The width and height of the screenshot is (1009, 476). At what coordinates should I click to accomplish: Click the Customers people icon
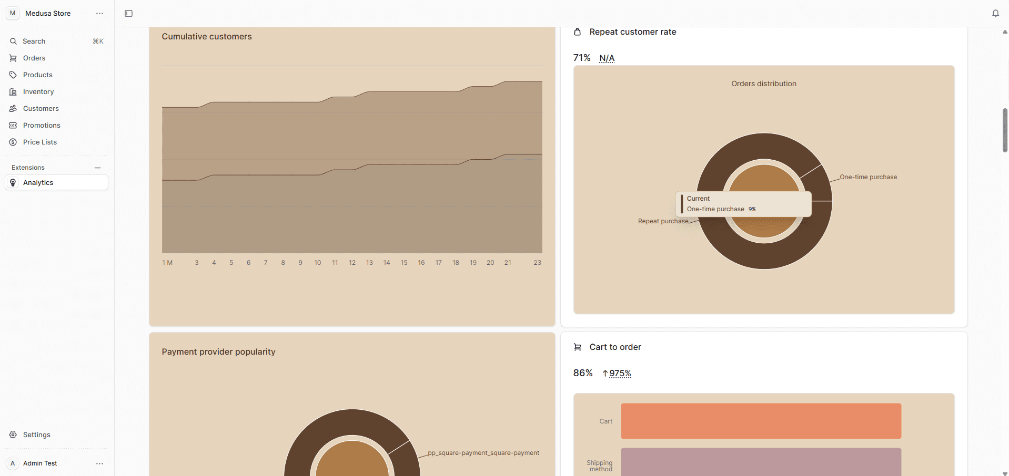pyautogui.click(x=13, y=109)
